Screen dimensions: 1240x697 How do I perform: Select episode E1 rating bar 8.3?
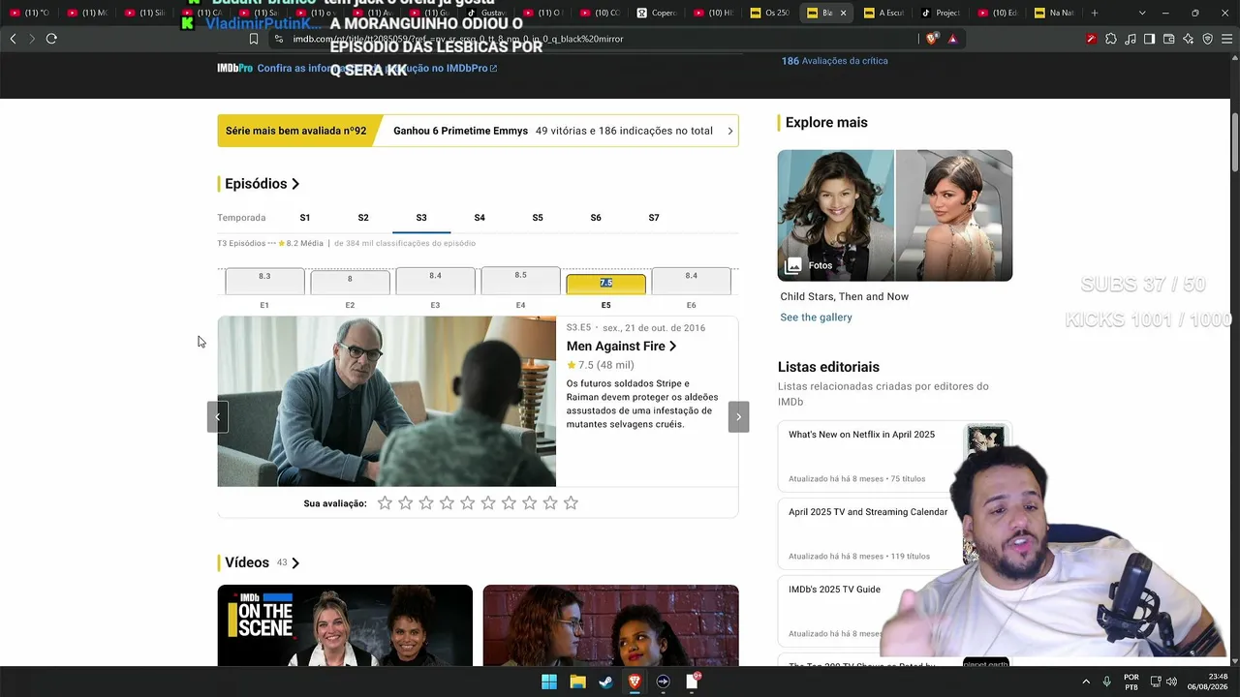click(264, 282)
